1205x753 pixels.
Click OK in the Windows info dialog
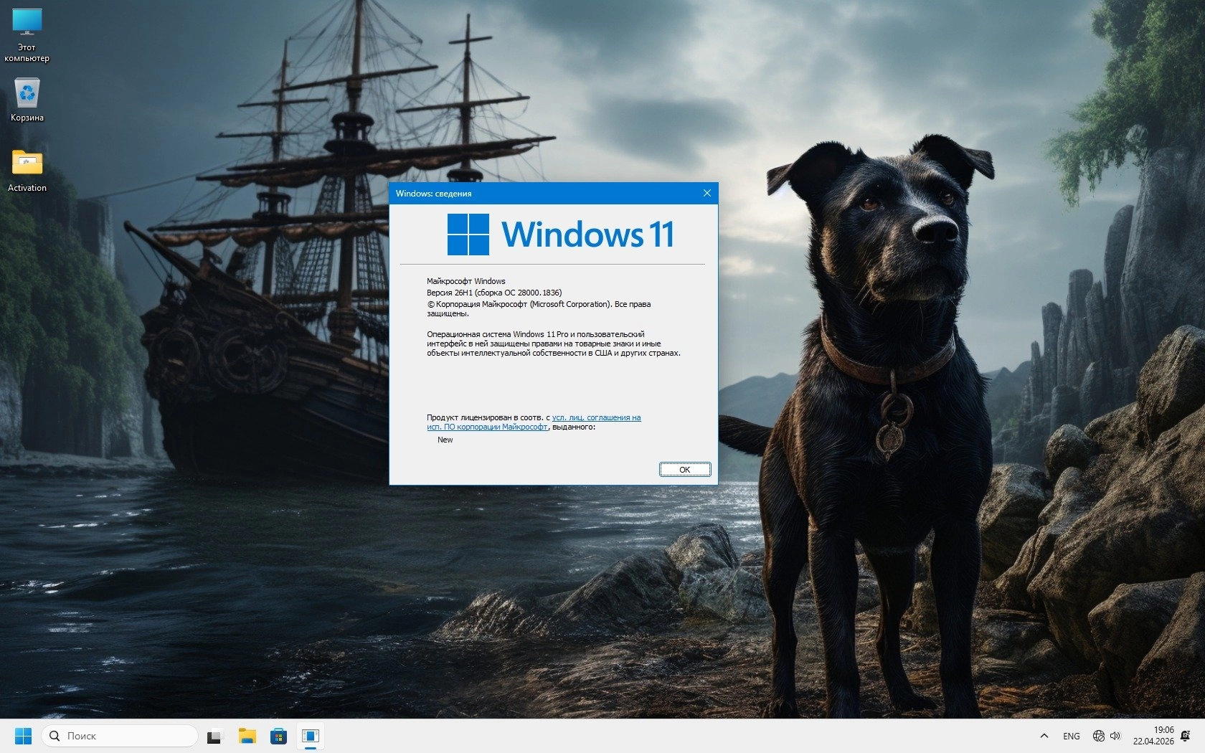pyautogui.click(x=684, y=470)
